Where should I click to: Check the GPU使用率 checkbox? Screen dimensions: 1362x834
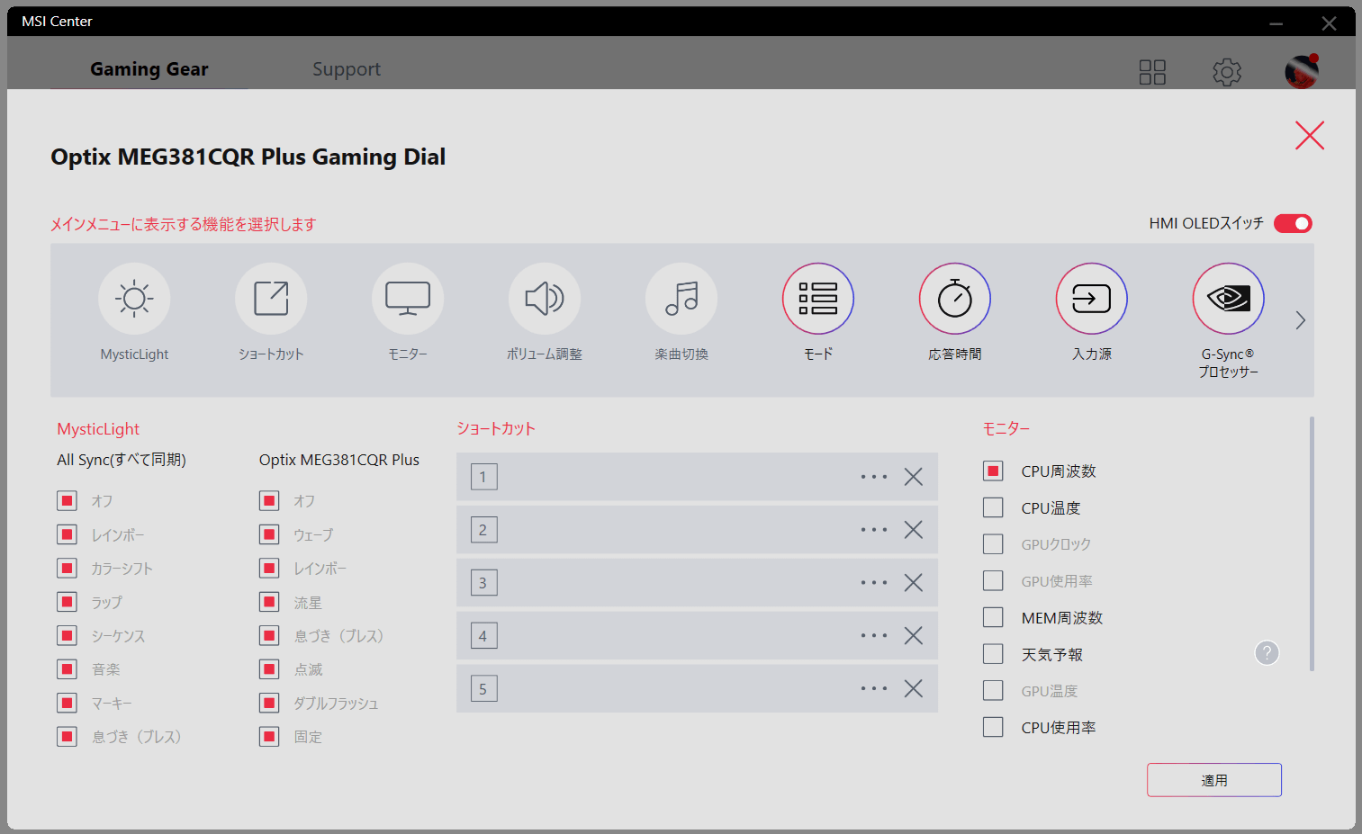[x=993, y=581]
